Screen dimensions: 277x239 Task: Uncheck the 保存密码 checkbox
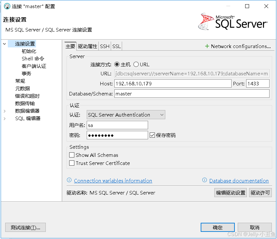click(x=152, y=135)
